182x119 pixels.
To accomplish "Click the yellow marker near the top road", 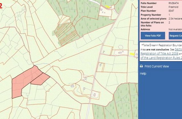I will [x=107, y=7].
